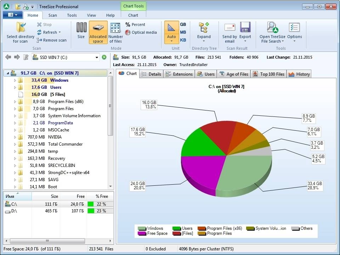Select the NVIDIA folder row

(55, 137)
